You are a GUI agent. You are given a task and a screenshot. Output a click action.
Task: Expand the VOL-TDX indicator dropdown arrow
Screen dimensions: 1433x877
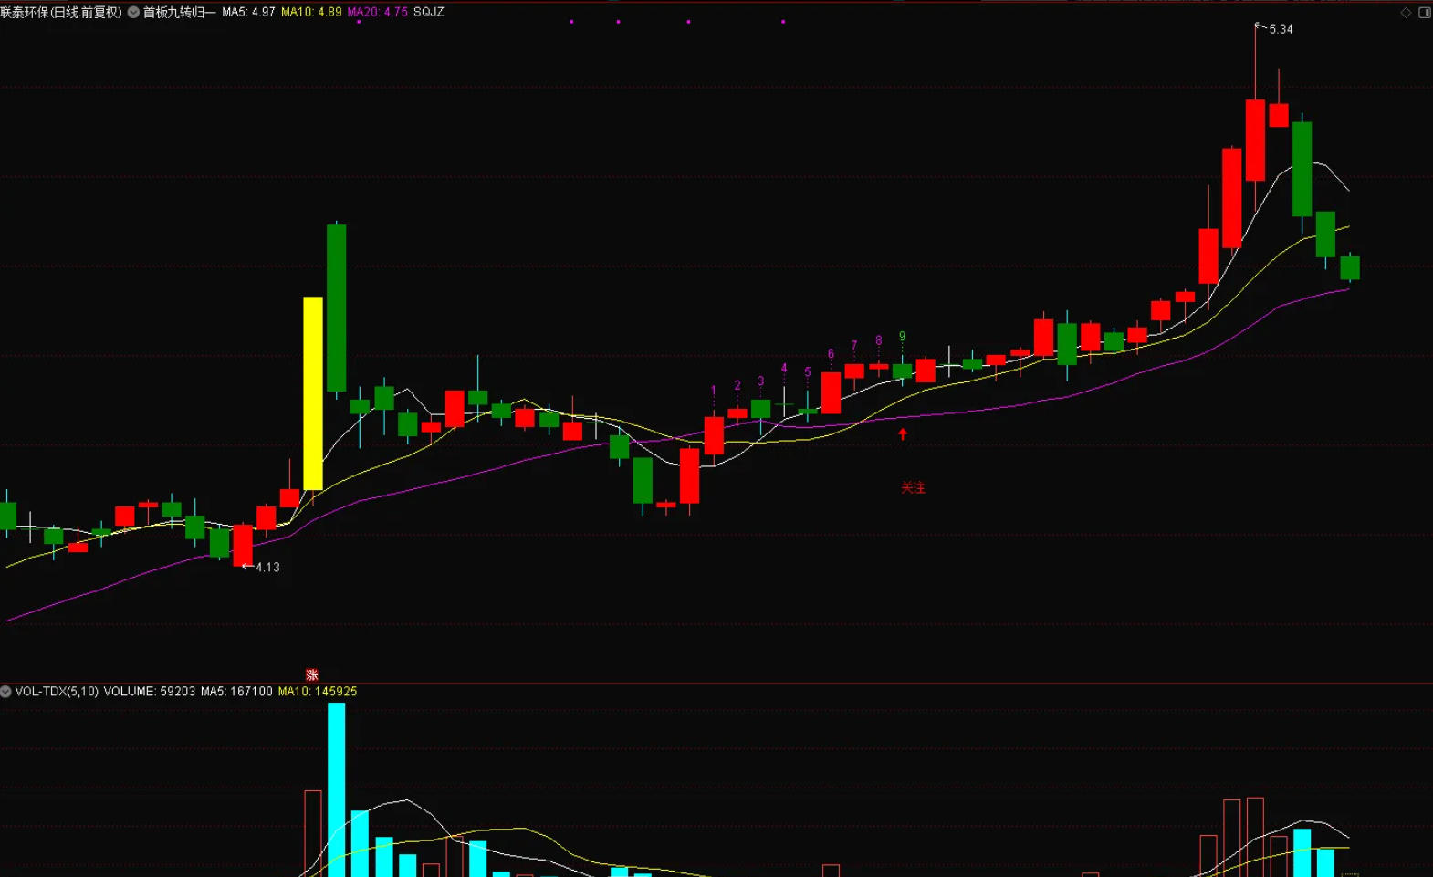(x=5, y=692)
